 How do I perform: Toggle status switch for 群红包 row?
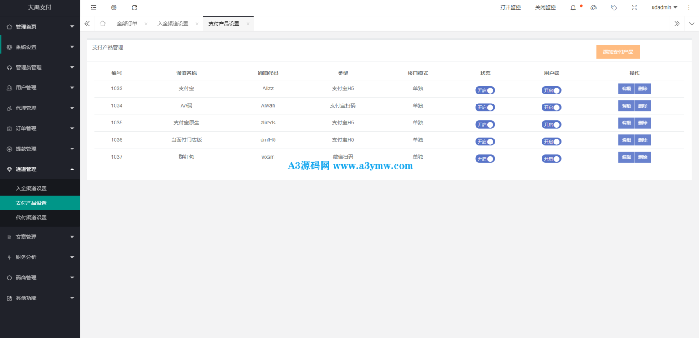tap(485, 159)
